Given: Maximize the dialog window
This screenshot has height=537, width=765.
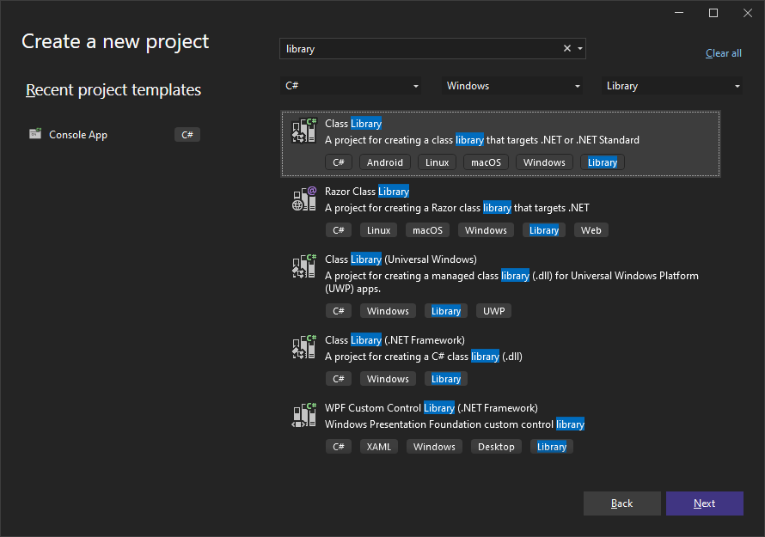Looking at the screenshot, I should point(713,13).
